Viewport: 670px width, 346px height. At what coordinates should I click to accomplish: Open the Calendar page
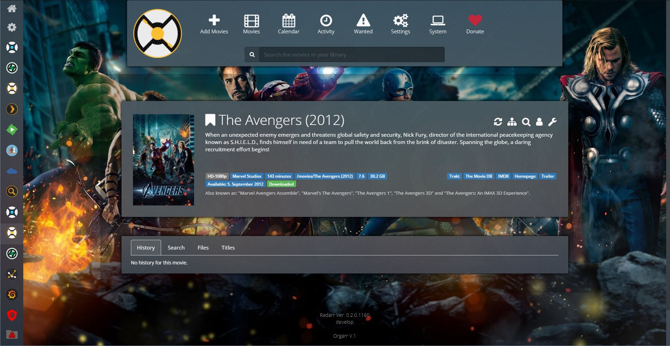[288, 24]
